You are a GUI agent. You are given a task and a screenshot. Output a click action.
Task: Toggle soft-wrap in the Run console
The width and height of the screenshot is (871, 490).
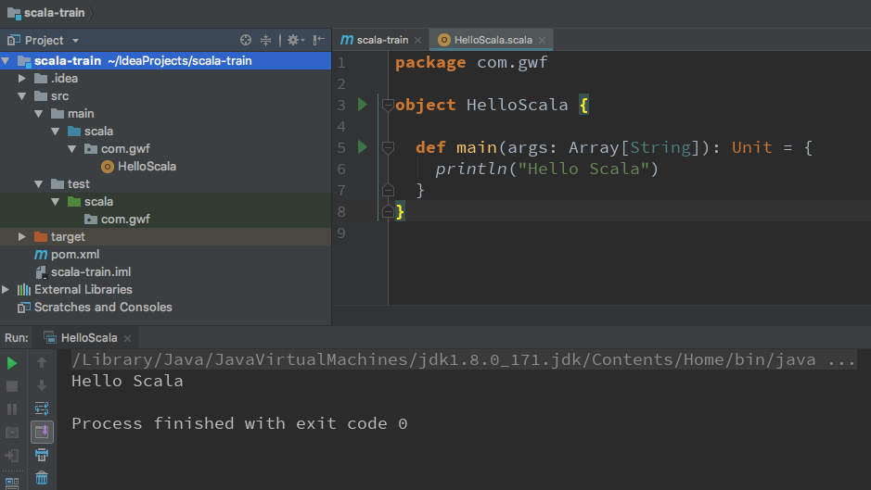pyautogui.click(x=42, y=408)
